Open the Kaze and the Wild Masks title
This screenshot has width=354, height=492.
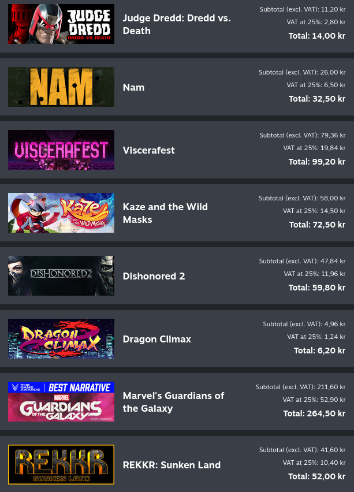[165, 213]
